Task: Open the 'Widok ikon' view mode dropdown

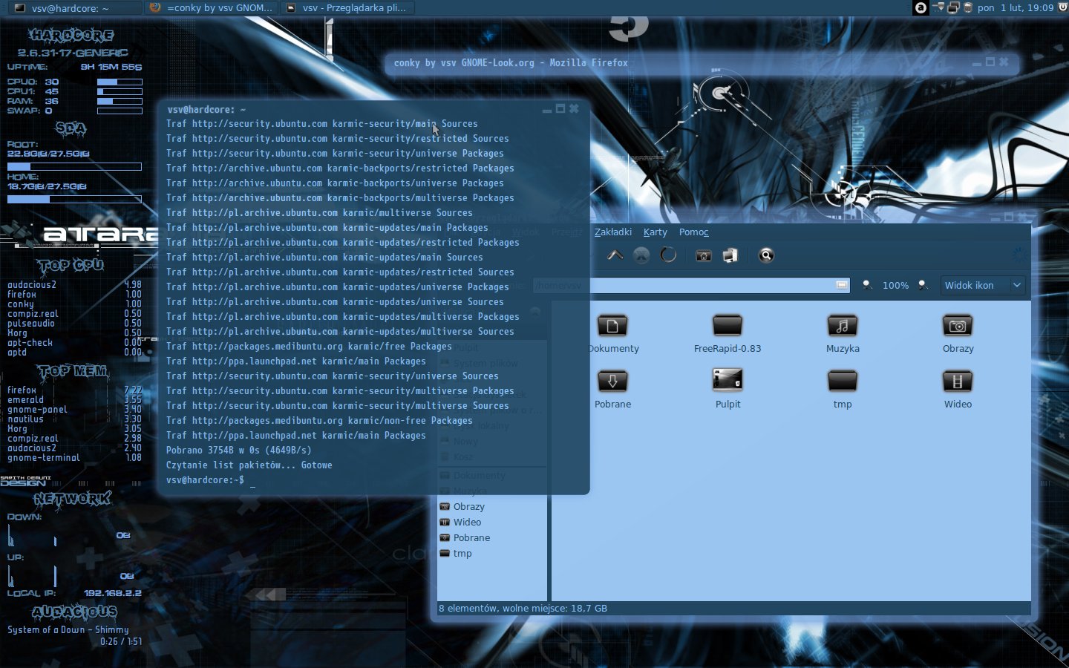Action: pyautogui.click(x=982, y=285)
